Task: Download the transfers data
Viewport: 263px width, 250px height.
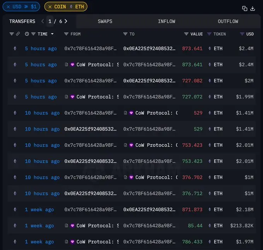Action: click(253, 9)
